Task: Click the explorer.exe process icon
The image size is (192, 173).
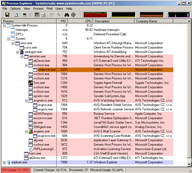Action: (x=9, y=162)
